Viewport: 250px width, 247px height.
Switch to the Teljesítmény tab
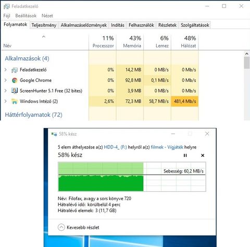(44, 25)
